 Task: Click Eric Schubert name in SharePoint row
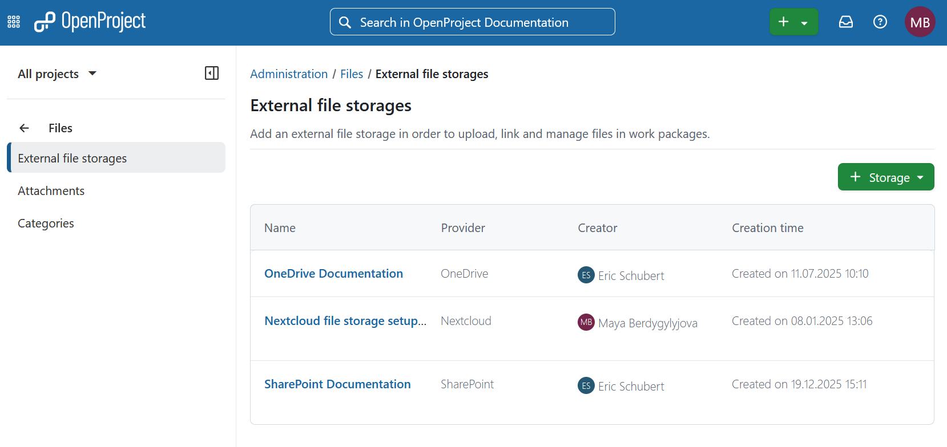click(x=631, y=387)
